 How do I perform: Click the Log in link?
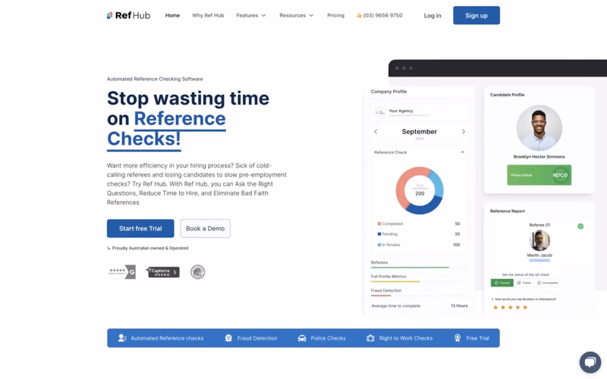[432, 15]
